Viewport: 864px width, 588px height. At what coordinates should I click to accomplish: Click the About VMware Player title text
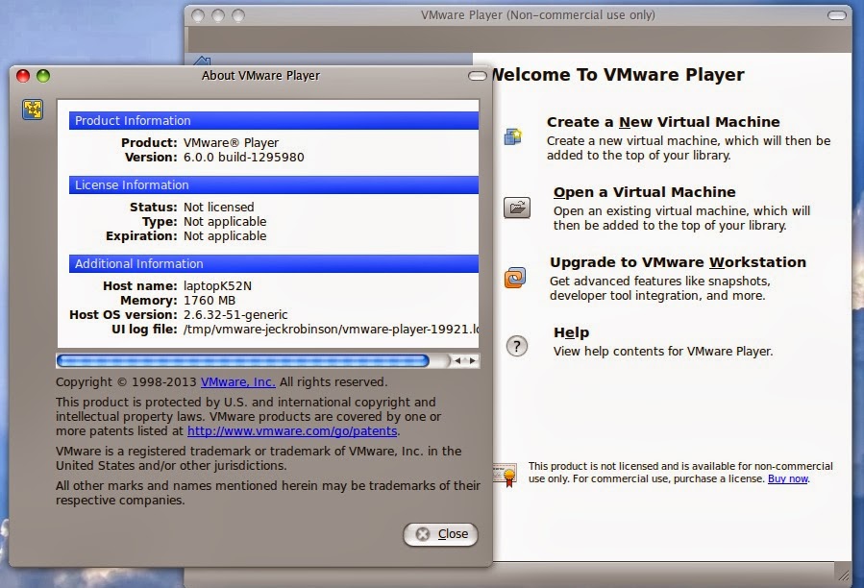point(260,76)
